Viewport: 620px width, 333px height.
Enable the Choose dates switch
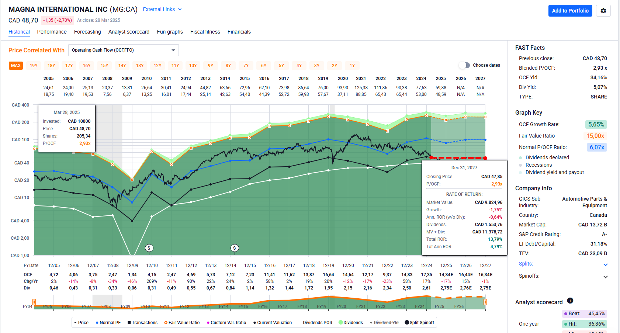point(464,65)
